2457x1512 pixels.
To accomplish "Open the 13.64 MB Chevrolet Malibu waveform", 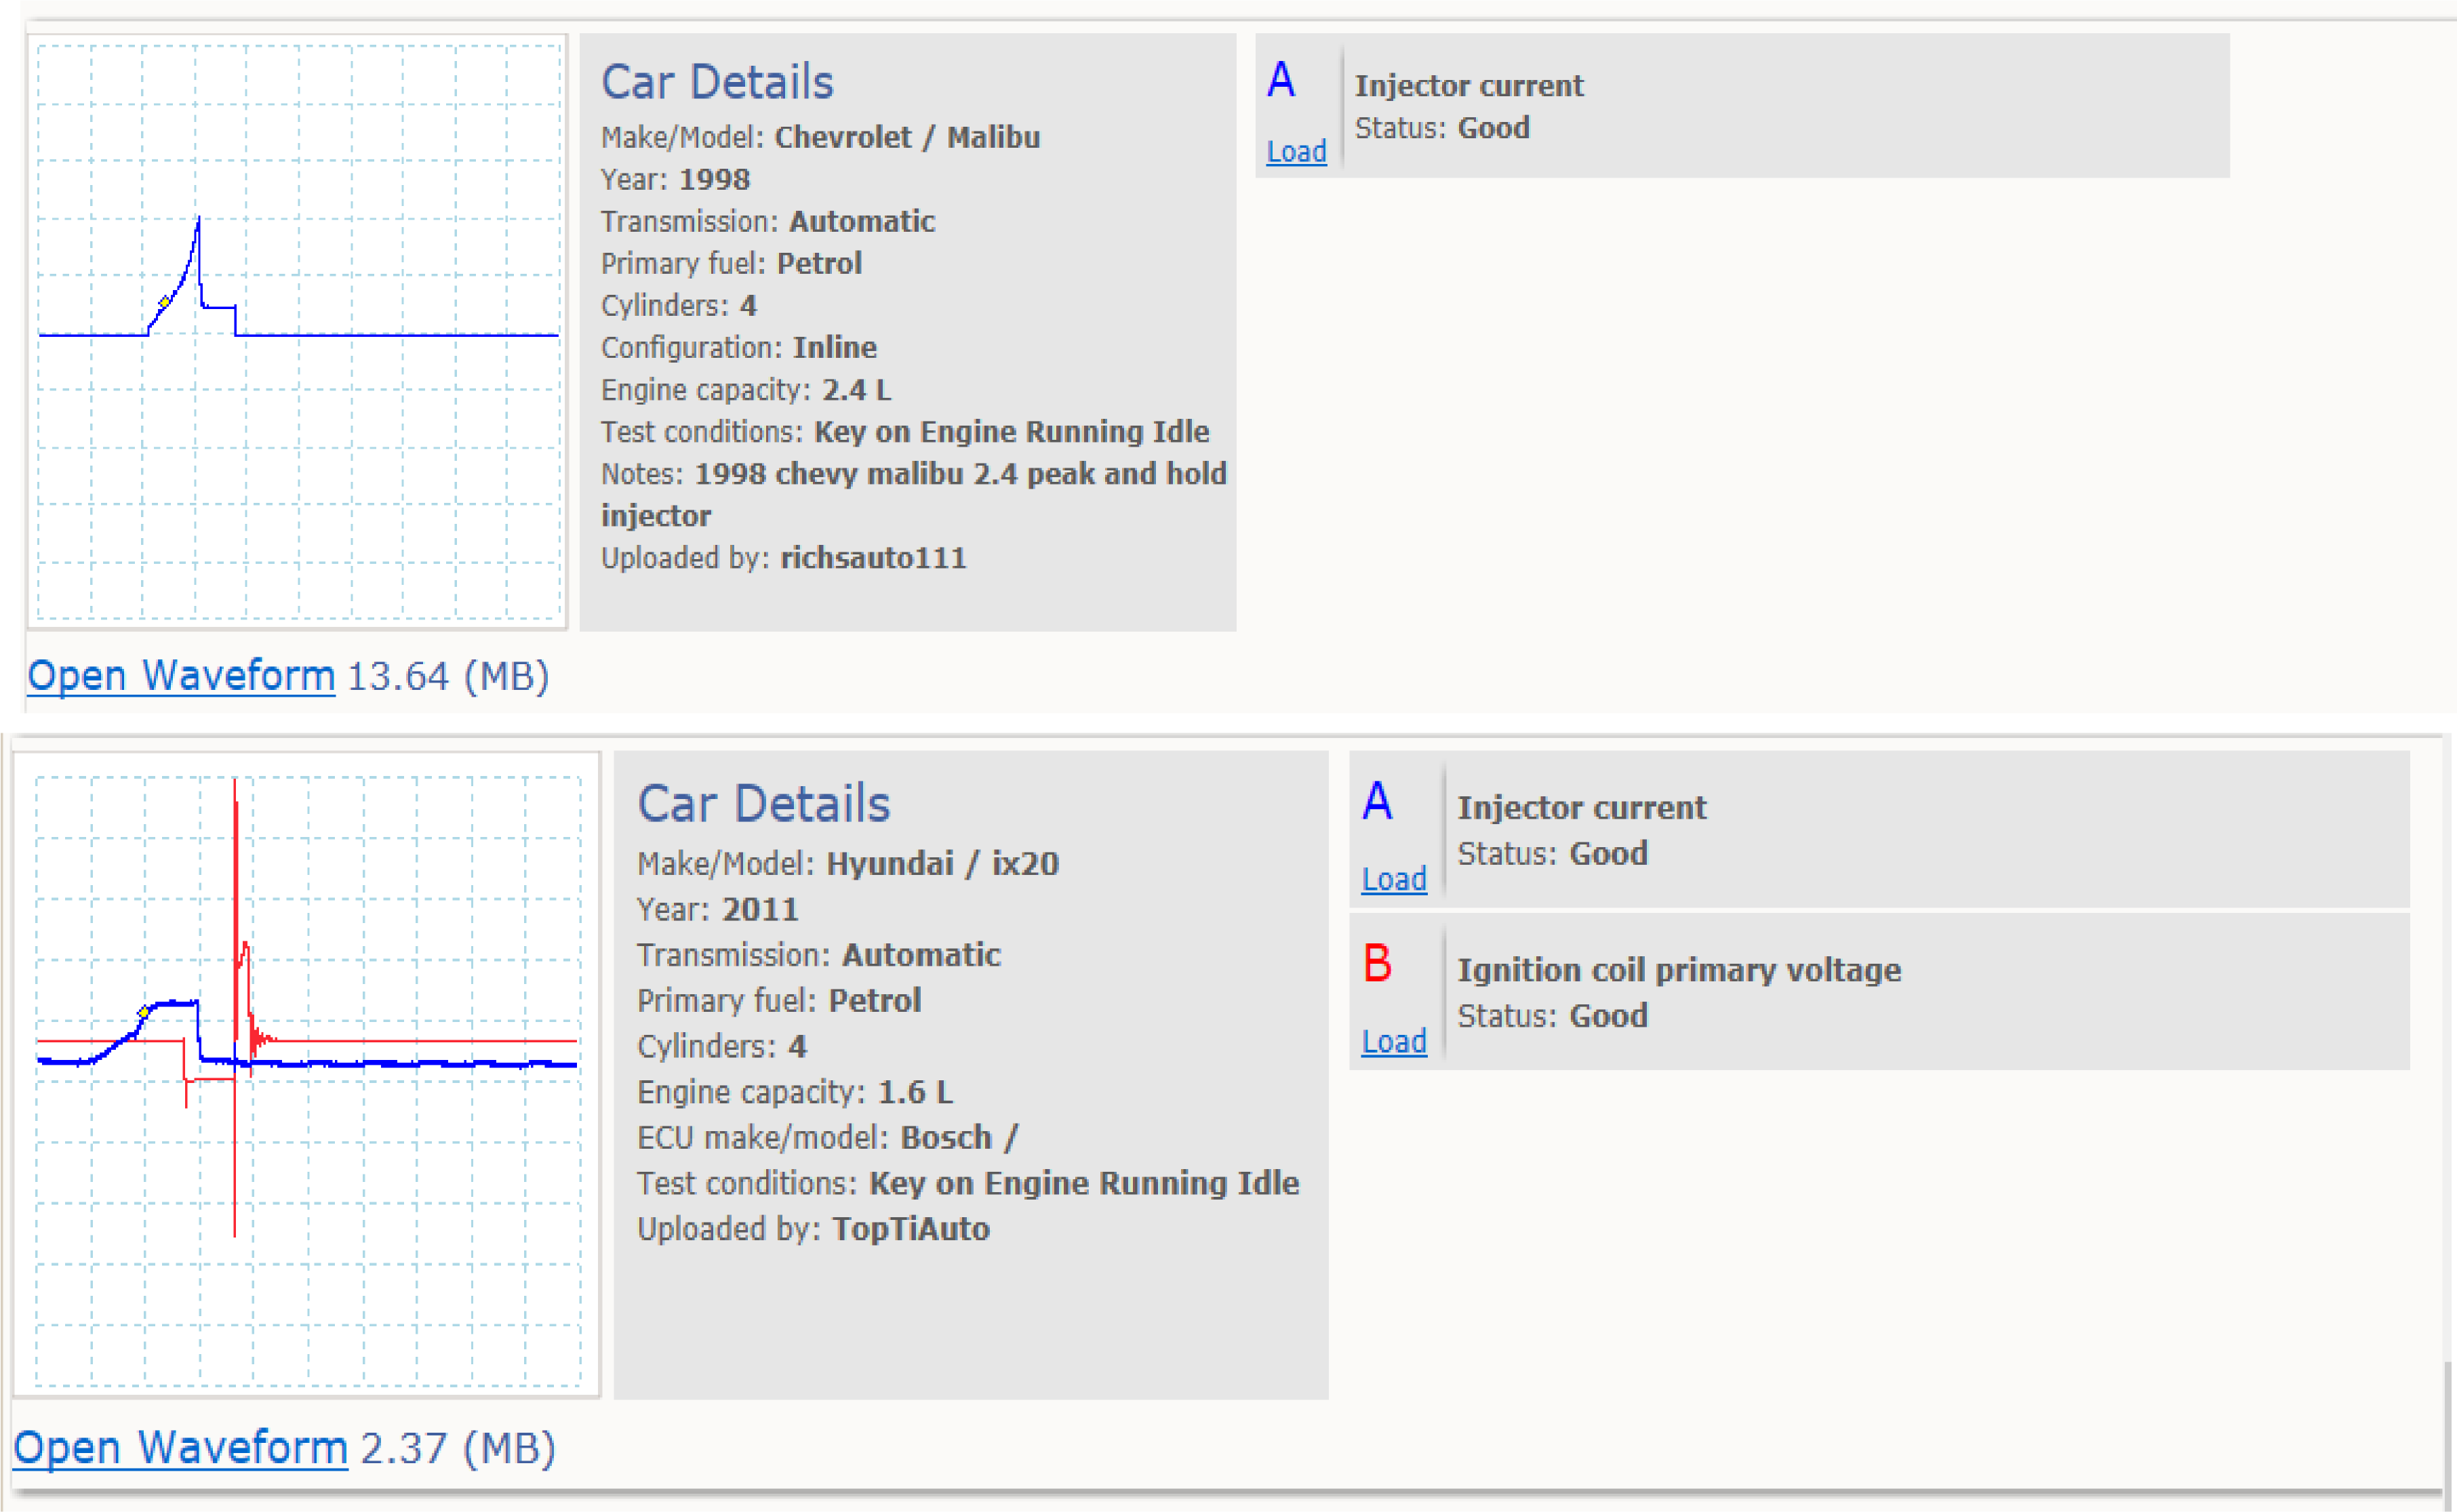I will (x=180, y=676).
